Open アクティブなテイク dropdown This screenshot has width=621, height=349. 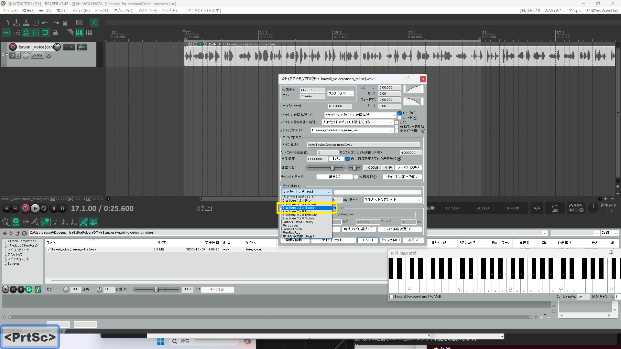(x=352, y=130)
